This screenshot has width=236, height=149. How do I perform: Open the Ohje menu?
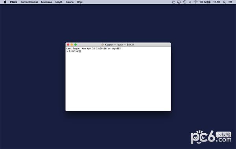(x=79, y=2)
